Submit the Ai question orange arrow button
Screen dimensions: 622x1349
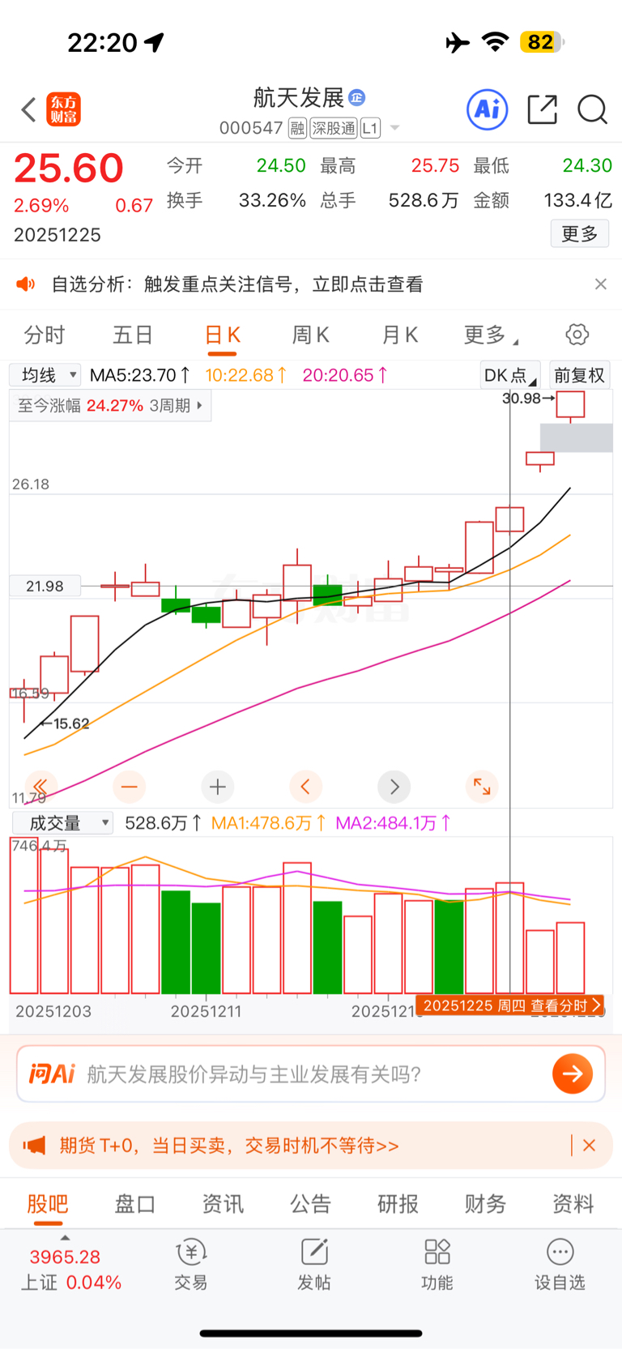[x=573, y=1074]
